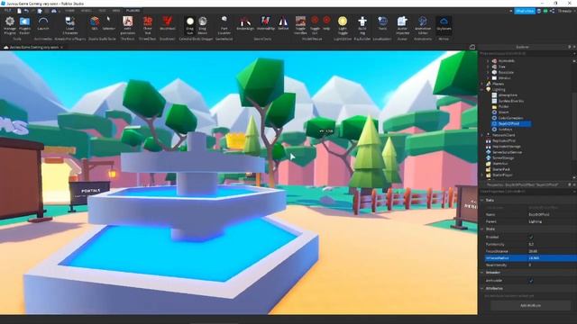
Task: Expand the NetworkClient node in Explorer
Action: 482,135
